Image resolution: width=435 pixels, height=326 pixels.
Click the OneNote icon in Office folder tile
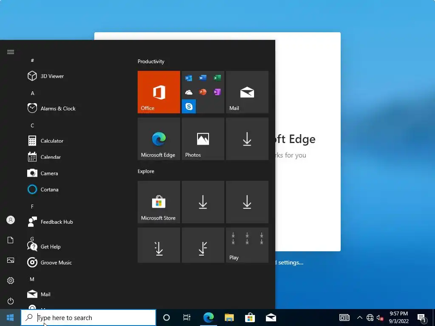coord(217,92)
